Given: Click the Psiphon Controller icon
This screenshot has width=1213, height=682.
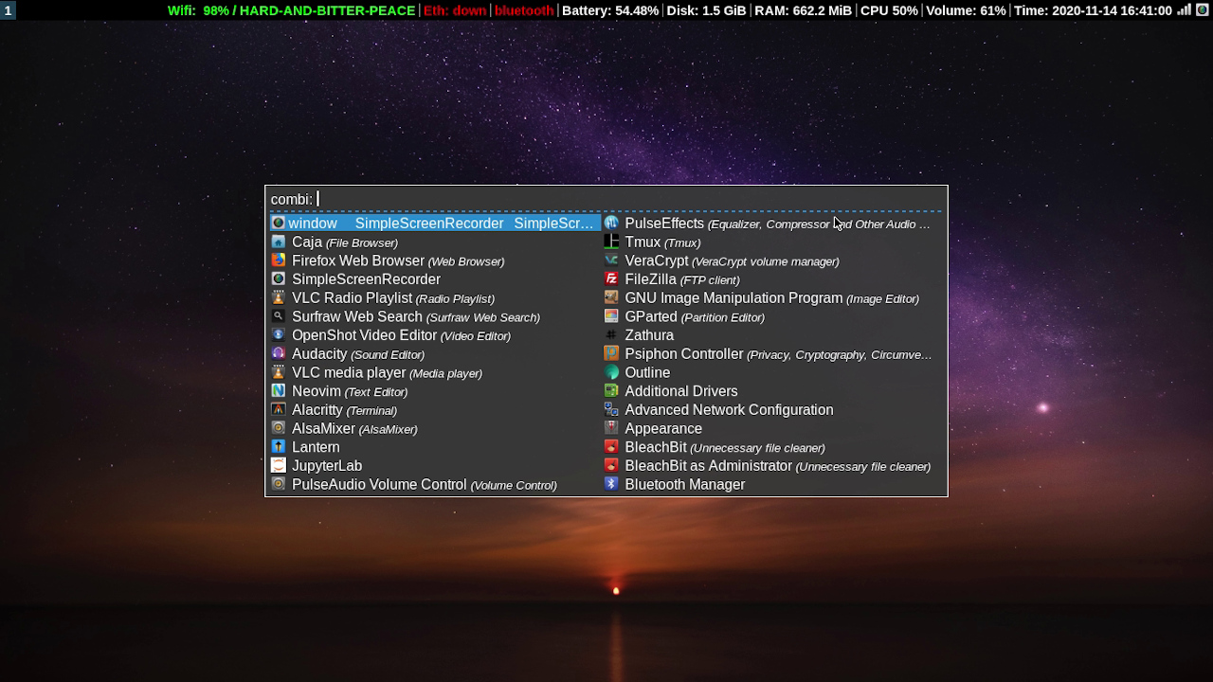Looking at the screenshot, I should pyautogui.click(x=611, y=353).
